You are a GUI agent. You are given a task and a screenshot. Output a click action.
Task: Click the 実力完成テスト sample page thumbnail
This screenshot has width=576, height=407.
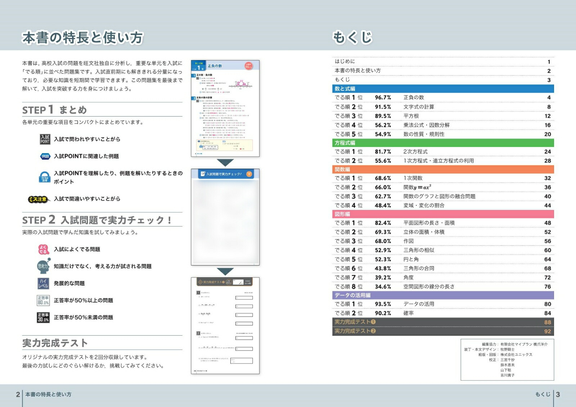pos(225,326)
